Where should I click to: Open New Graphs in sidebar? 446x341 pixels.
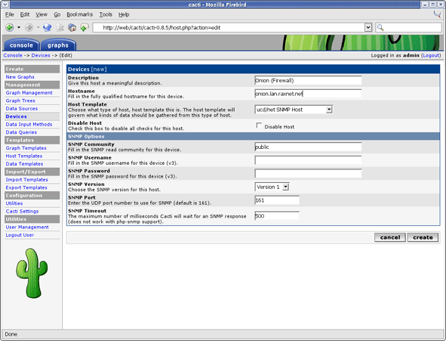tap(20, 77)
